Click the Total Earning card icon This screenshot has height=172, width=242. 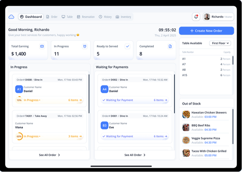(x=42, y=46)
